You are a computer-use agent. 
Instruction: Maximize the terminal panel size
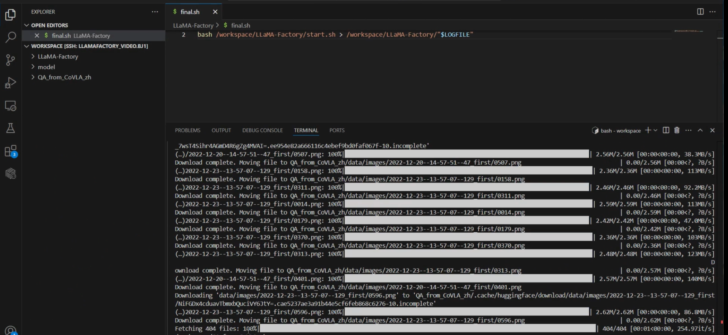point(700,130)
